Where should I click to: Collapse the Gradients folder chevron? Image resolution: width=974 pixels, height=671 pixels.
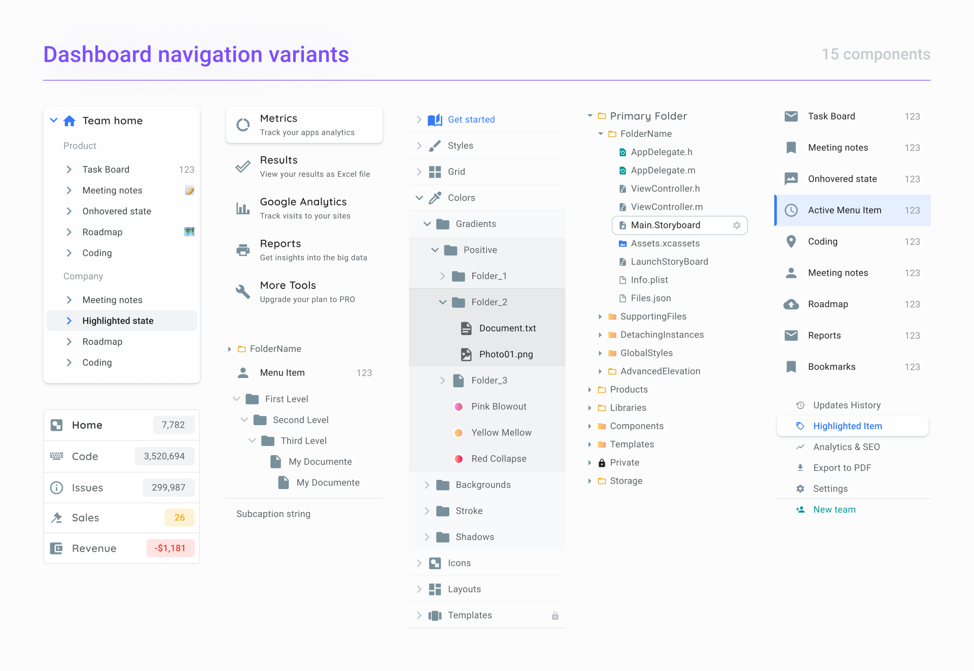[x=427, y=224]
